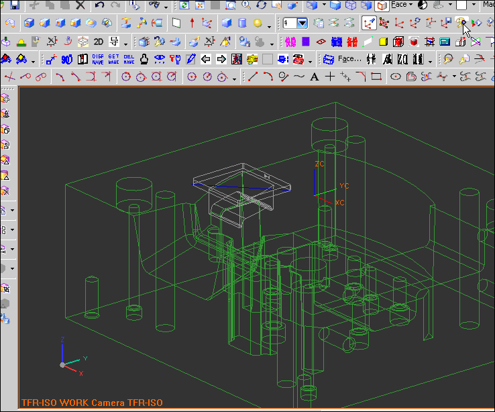Open the layer number 4 dropdown
This screenshot has width=495, height=412.
pyautogui.click(x=302, y=23)
